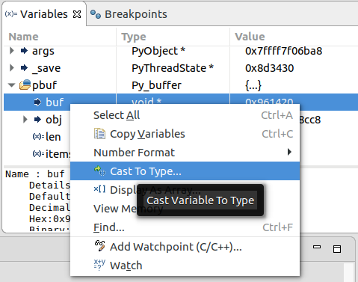358x282 pixels.
Task: Click the Add Watchpoint pencil icon
Action: tap(99, 246)
